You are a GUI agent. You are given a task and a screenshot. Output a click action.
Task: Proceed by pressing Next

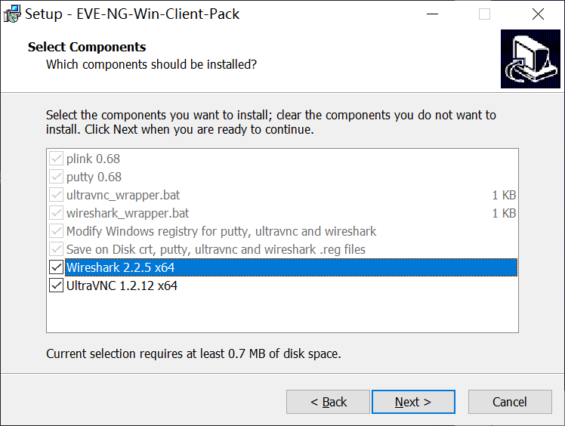click(x=413, y=402)
